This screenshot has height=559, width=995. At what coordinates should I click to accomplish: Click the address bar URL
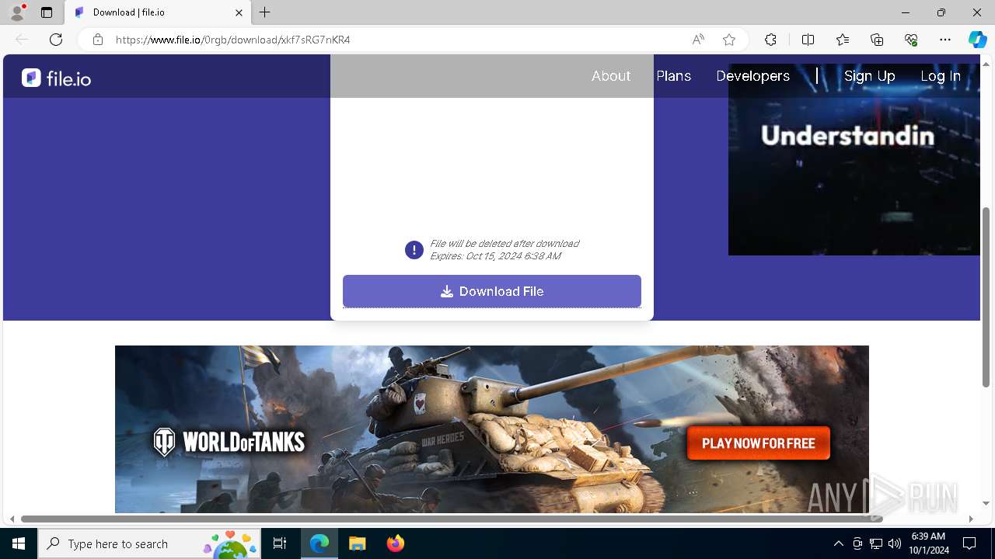233,40
